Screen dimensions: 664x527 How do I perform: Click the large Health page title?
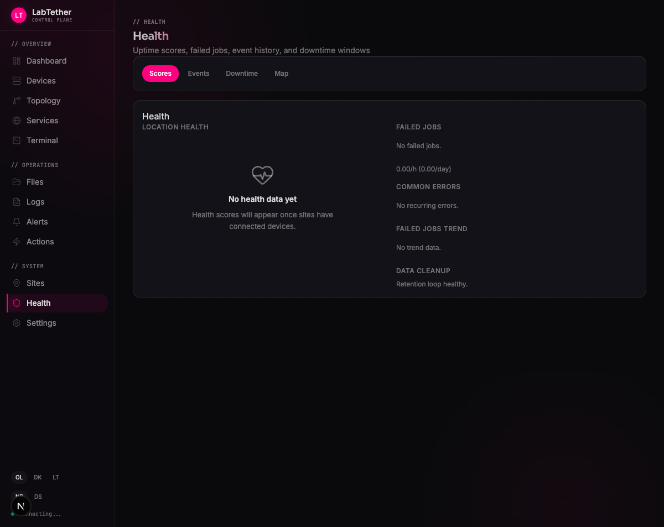151,36
